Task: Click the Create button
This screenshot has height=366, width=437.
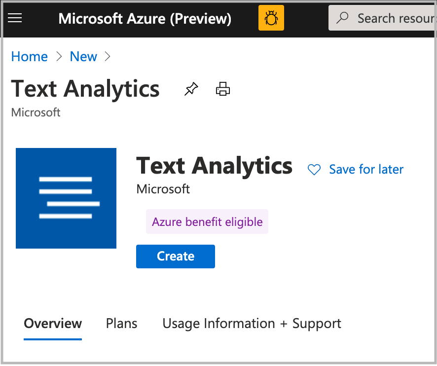Action: (x=175, y=256)
